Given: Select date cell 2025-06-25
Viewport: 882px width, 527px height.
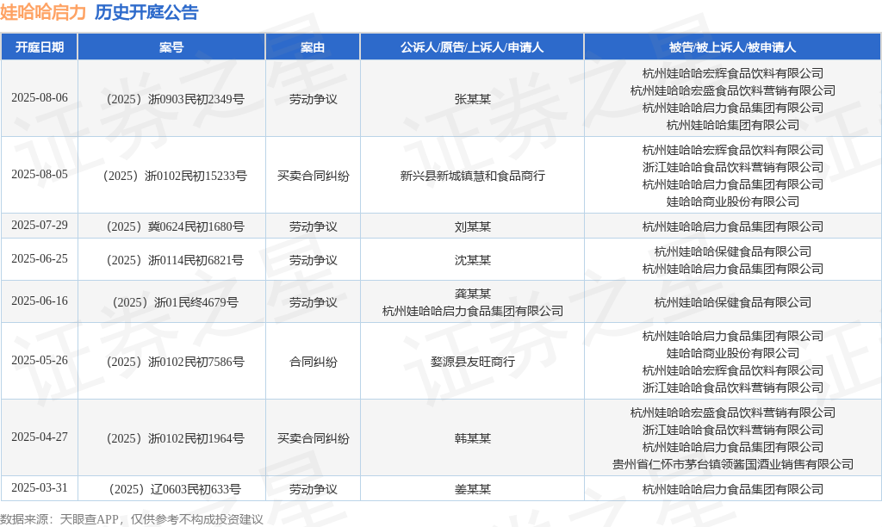Looking at the screenshot, I should [40, 258].
